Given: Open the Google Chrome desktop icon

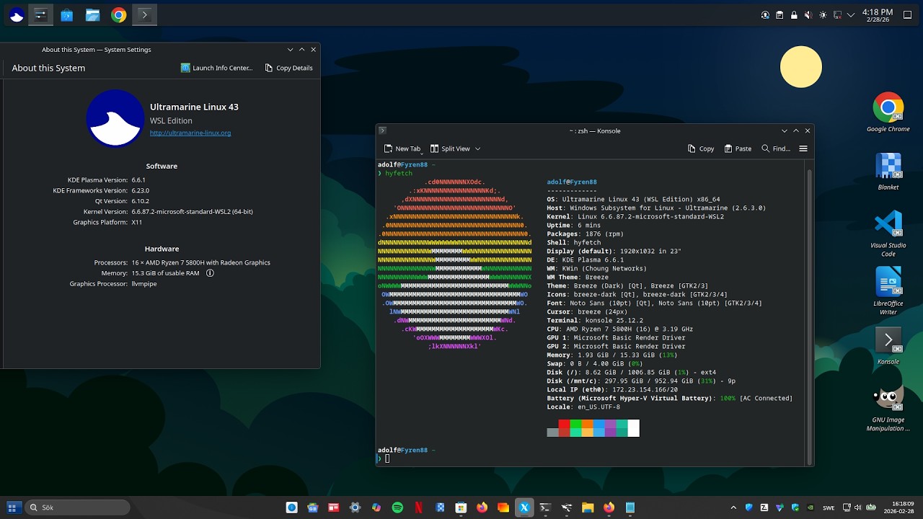Looking at the screenshot, I should [x=888, y=112].
